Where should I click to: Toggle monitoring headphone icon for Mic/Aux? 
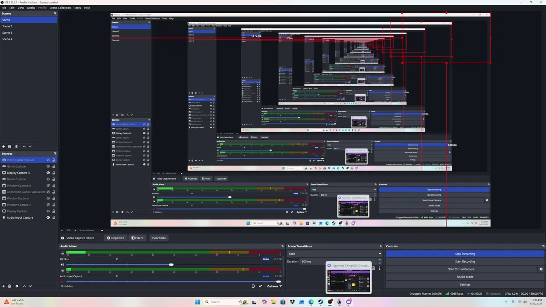62,253
